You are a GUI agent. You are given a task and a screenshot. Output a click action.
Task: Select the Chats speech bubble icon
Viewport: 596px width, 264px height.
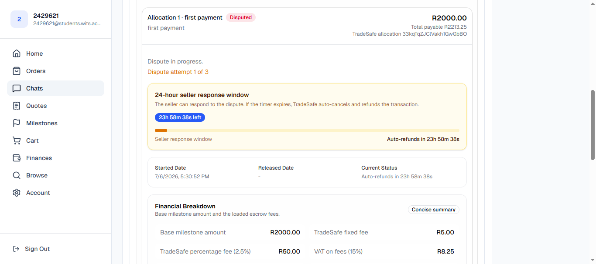[17, 88]
